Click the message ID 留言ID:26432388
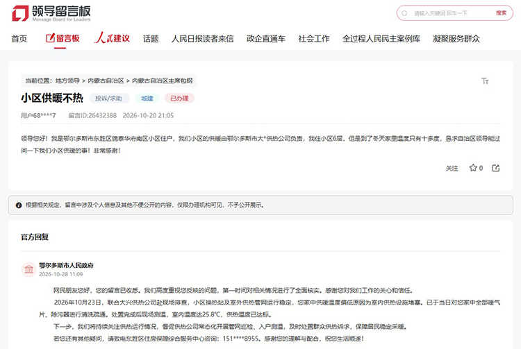521x349 pixels. (x=92, y=115)
